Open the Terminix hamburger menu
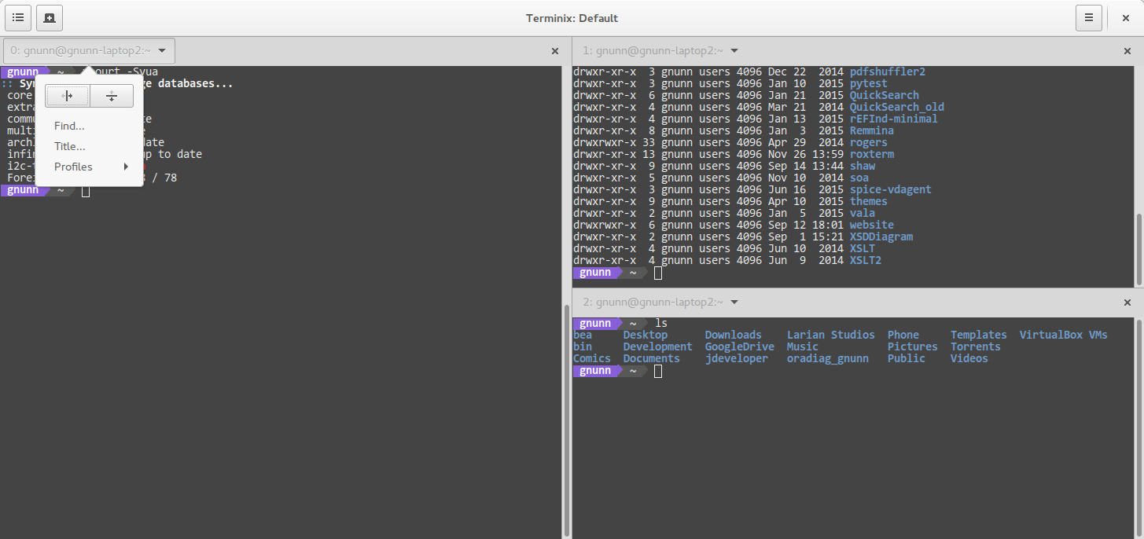Screen dimensions: 1144x539 pos(1089,17)
